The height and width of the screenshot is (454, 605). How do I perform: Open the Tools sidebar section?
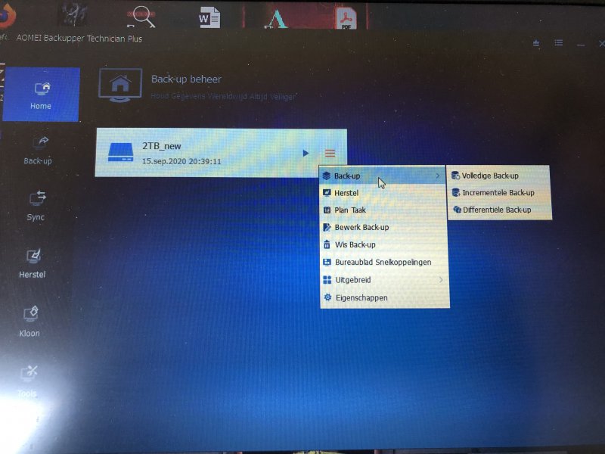[x=28, y=381]
